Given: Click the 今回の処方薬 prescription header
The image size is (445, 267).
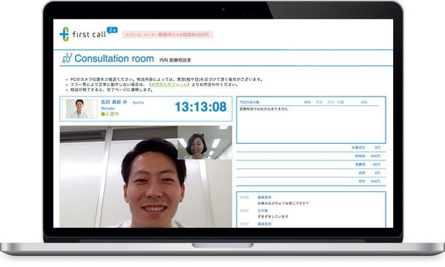Looking at the screenshot, I should click(249, 102).
